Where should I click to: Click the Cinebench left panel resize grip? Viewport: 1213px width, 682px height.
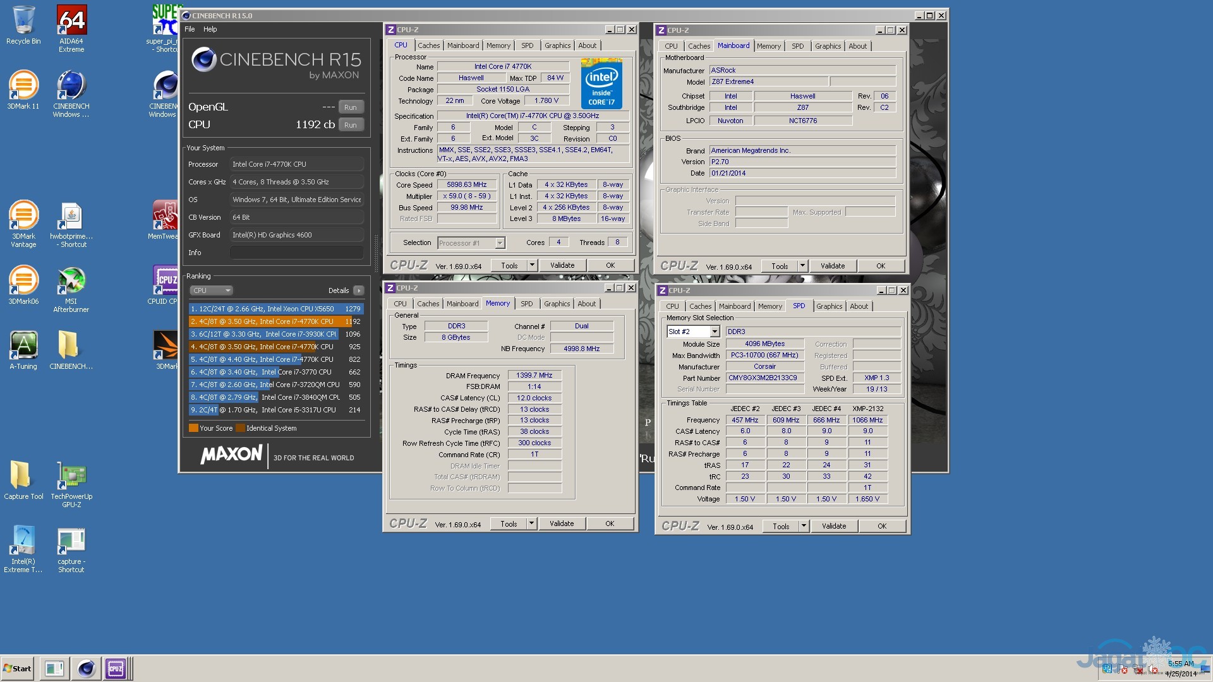click(377, 253)
